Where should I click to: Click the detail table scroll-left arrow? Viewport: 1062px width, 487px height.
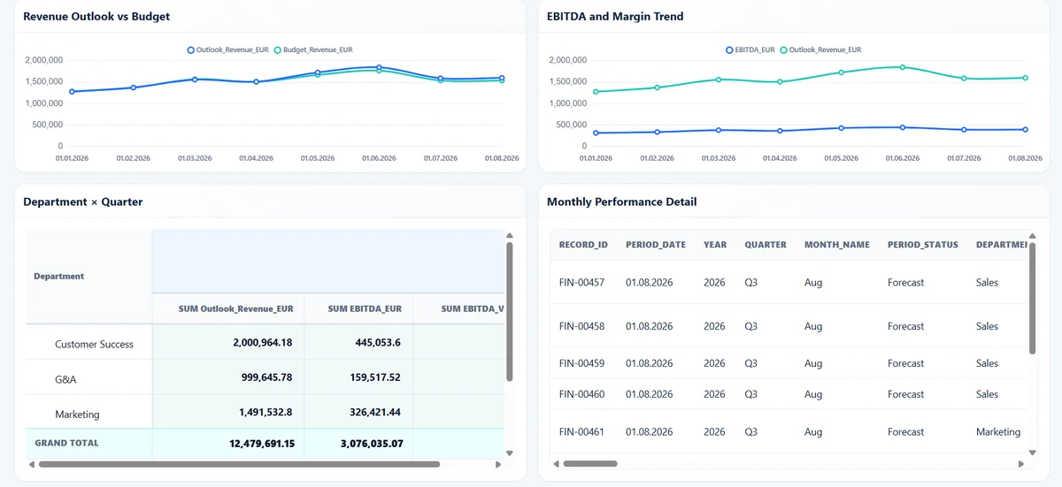coord(556,463)
